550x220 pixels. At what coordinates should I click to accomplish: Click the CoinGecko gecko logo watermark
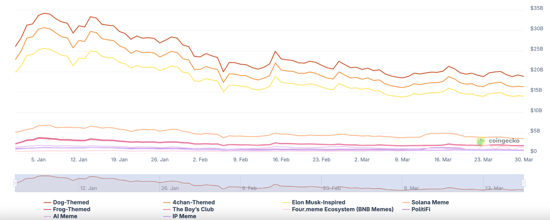[481, 141]
